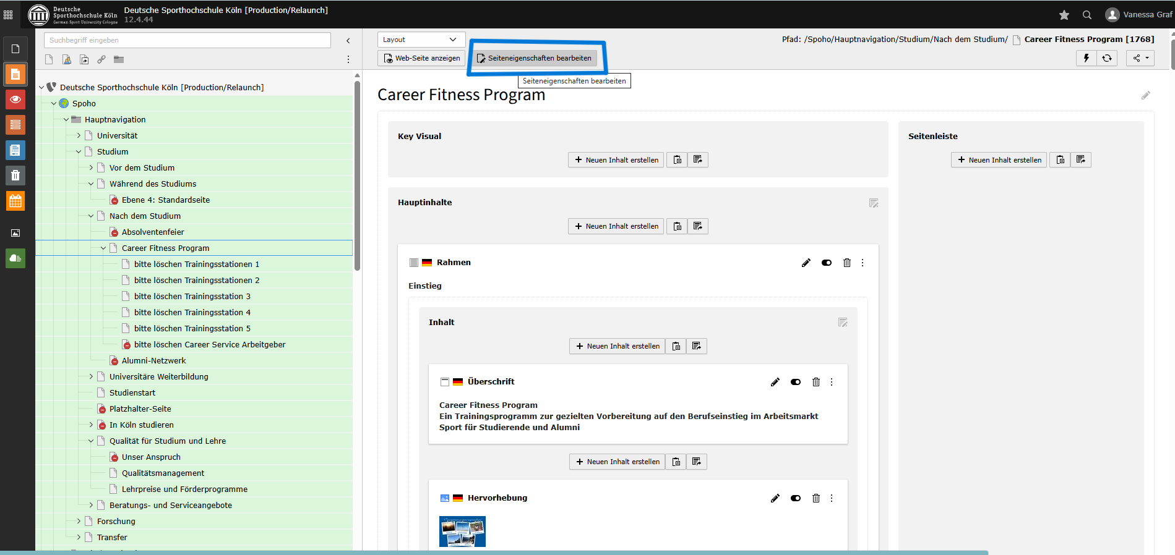Edit the page title with pencil icon
Viewport: 1175px width, 555px height.
point(1145,95)
